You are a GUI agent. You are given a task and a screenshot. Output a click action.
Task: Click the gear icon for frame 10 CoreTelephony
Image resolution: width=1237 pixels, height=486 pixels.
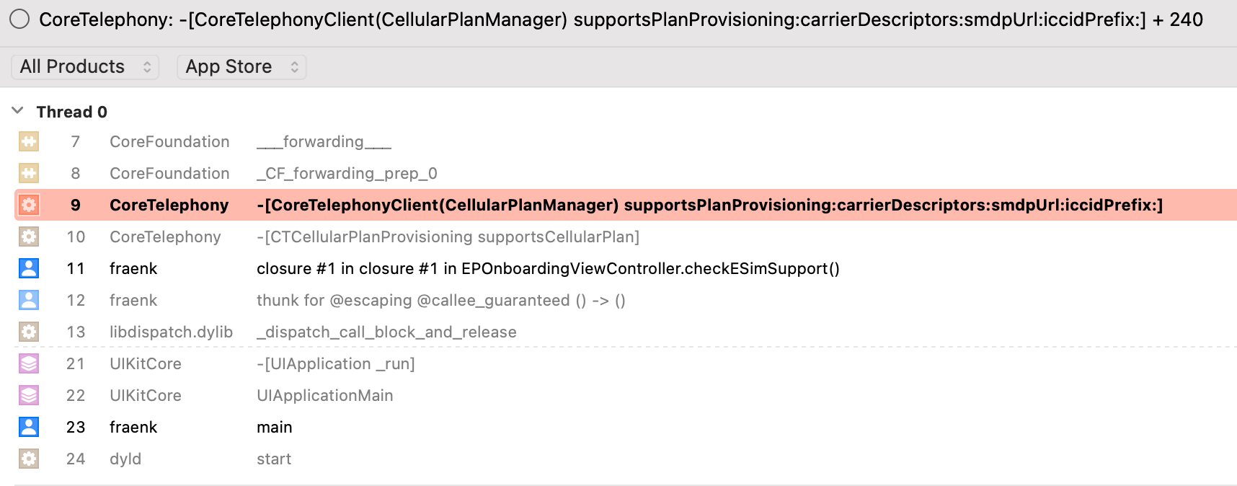point(29,237)
